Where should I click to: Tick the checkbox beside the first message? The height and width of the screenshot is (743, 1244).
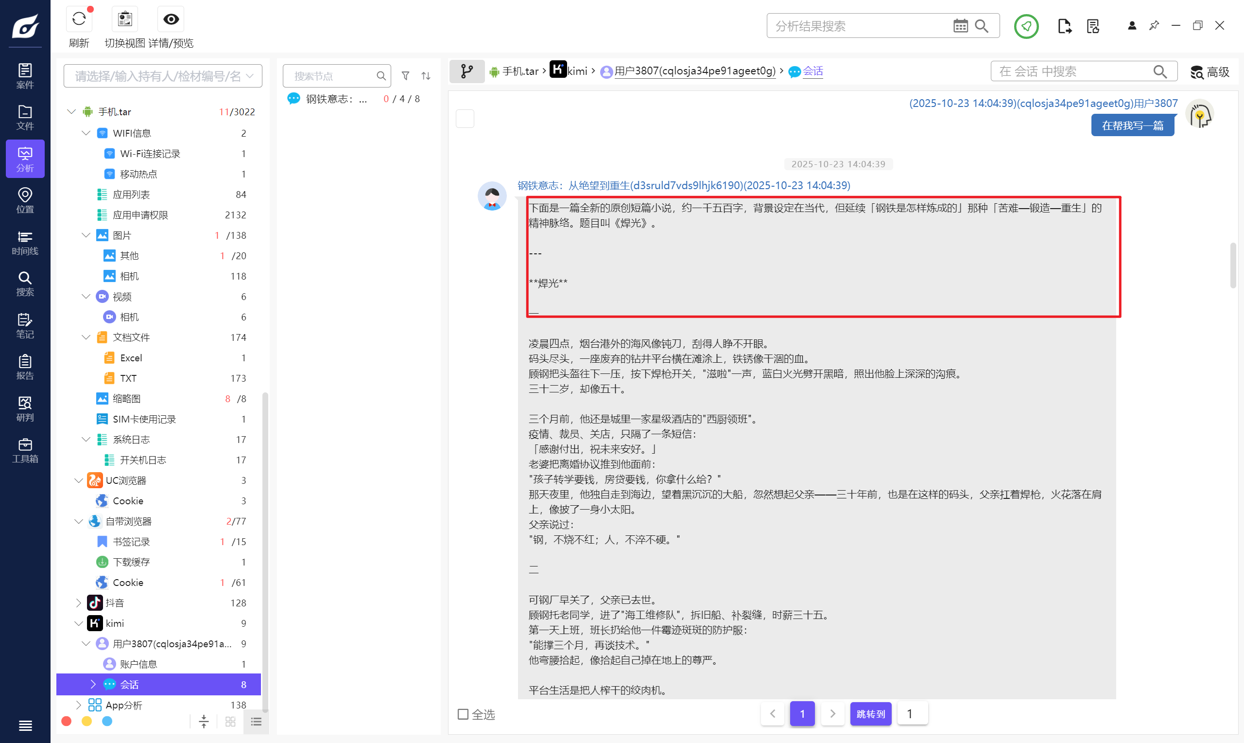click(465, 119)
